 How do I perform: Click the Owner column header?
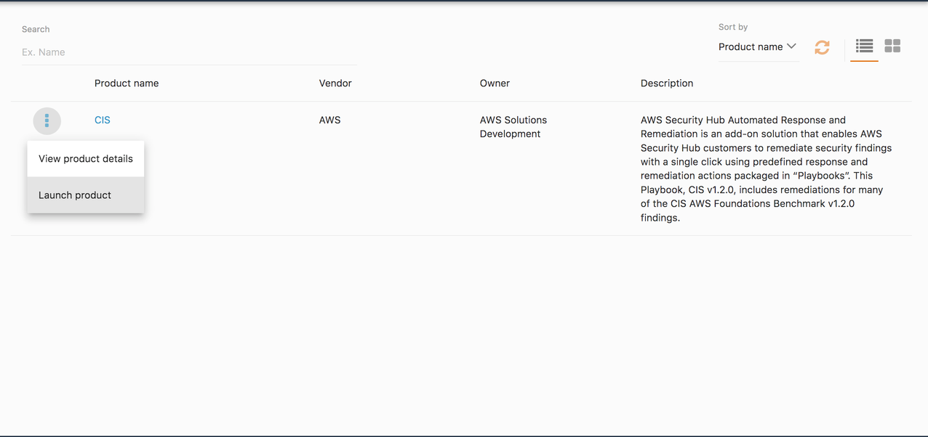(x=495, y=83)
